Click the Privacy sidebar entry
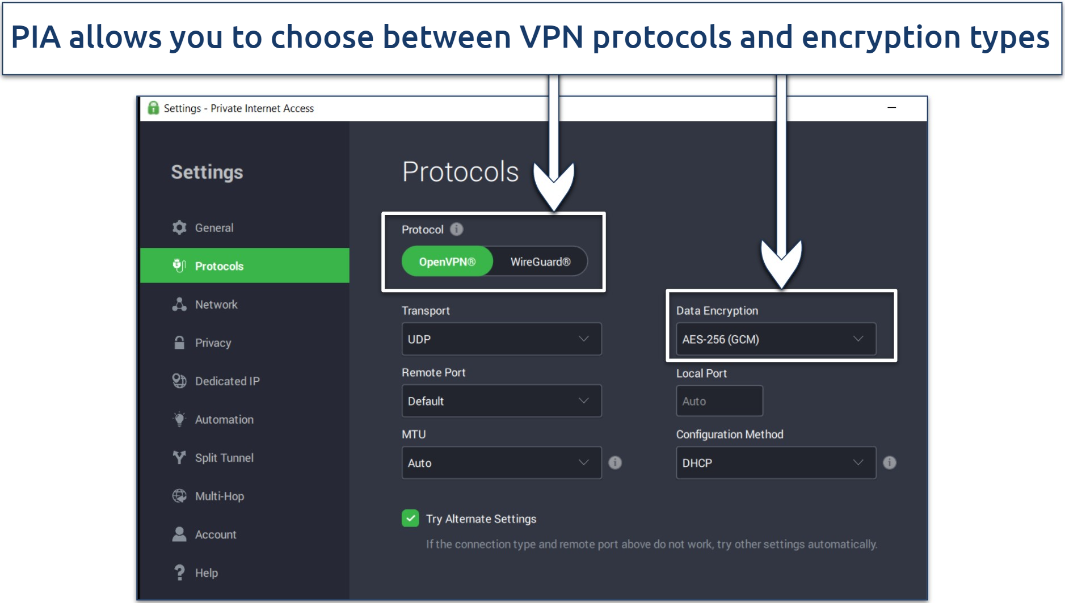1065x603 pixels. 213,342
